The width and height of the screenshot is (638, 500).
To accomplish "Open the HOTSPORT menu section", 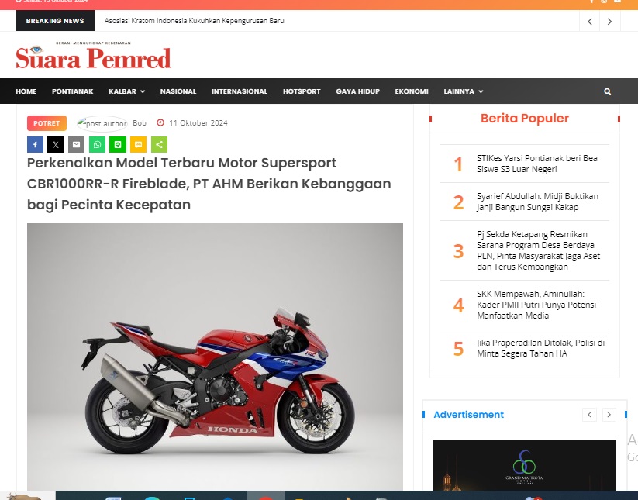I will [302, 91].
